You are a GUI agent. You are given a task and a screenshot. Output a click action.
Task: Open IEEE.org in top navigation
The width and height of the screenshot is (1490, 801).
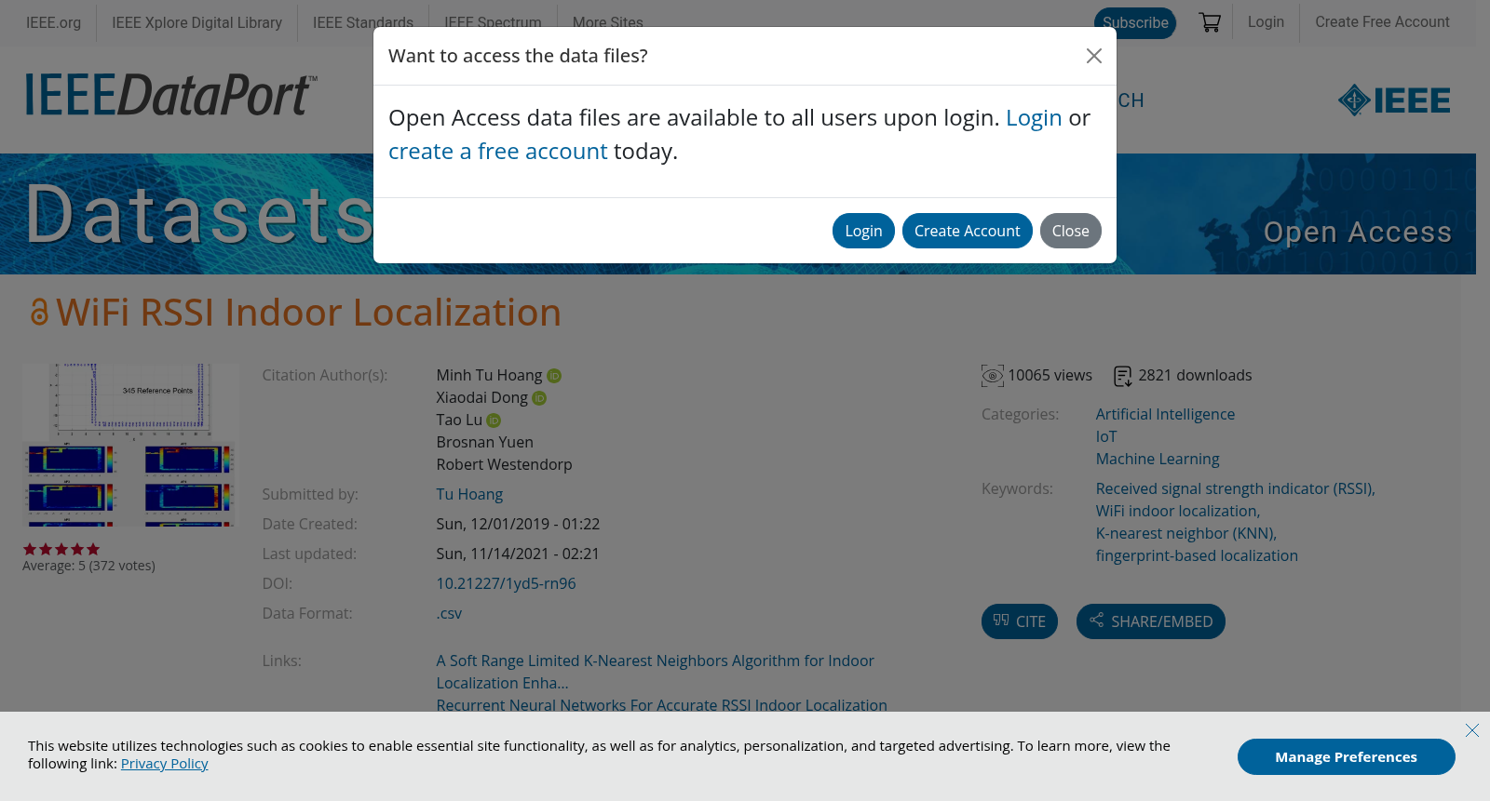point(53,22)
